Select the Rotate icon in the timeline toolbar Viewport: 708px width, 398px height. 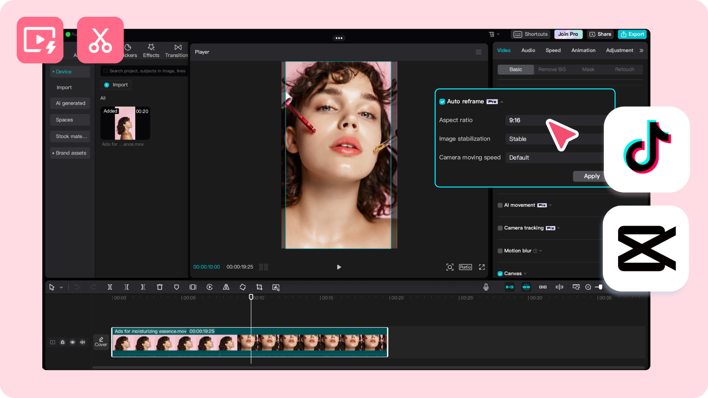[243, 287]
